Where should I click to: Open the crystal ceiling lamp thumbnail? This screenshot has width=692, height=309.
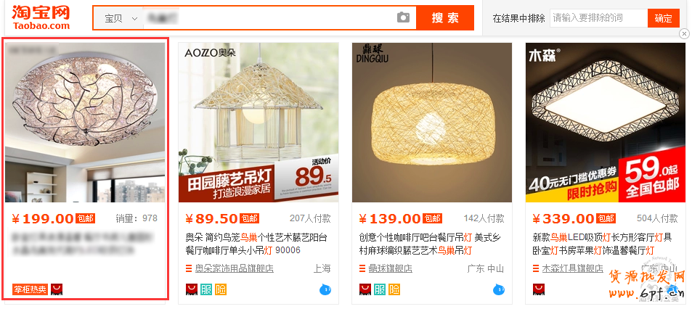[x=85, y=123]
